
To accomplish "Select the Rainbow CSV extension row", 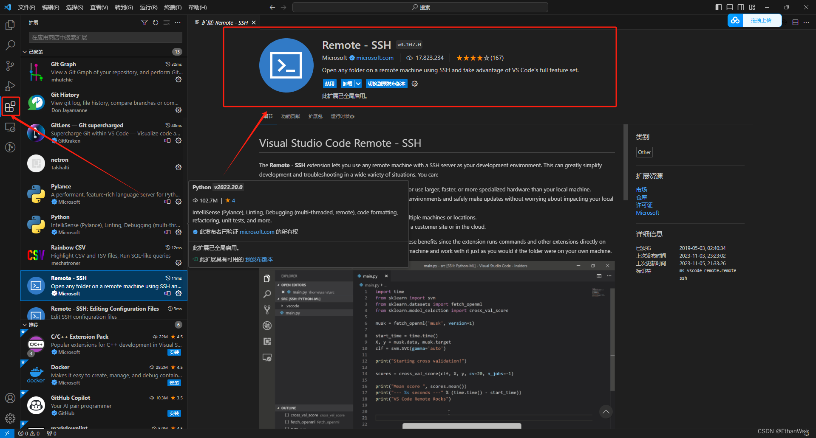I will (x=104, y=255).
